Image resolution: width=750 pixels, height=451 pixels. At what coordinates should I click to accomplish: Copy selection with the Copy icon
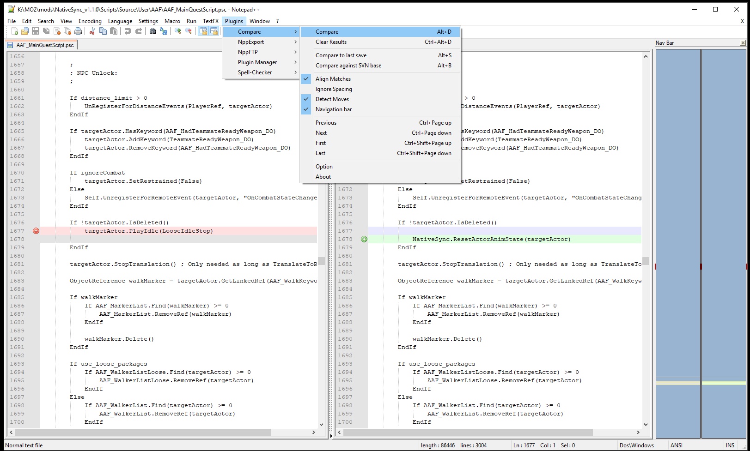click(x=103, y=31)
